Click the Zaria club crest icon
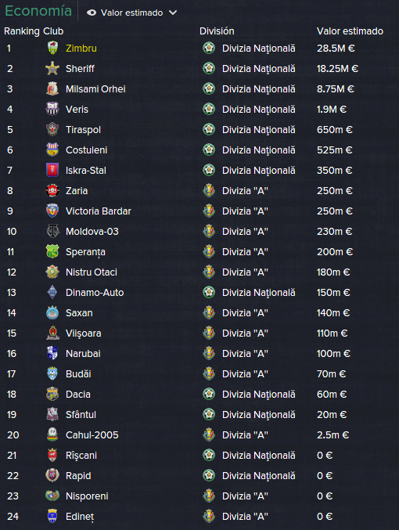Image resolution: width=399 pixels, height=530 pixels. tap(52, 191)
